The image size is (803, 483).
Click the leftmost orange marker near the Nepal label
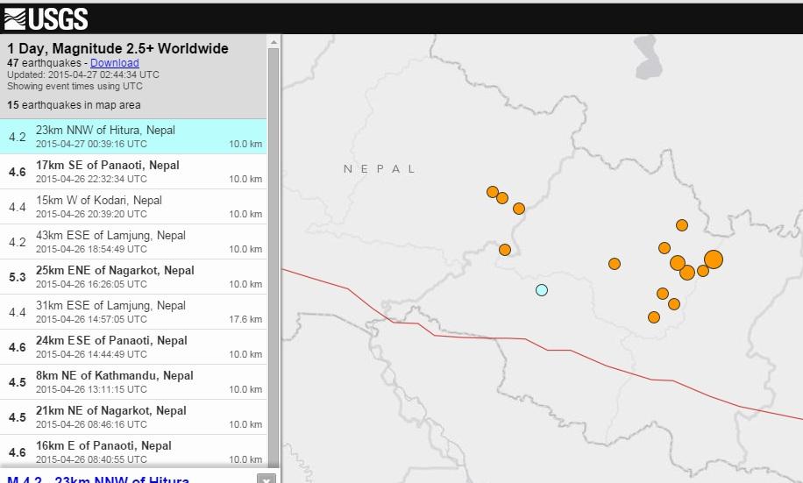pyautogui.click(x=493, y=192)
